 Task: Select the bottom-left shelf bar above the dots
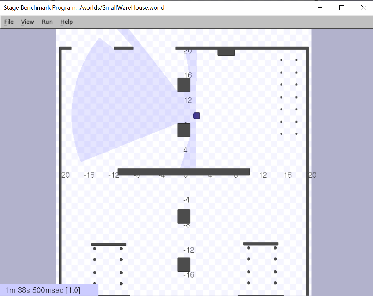click(x=109, y=245)
